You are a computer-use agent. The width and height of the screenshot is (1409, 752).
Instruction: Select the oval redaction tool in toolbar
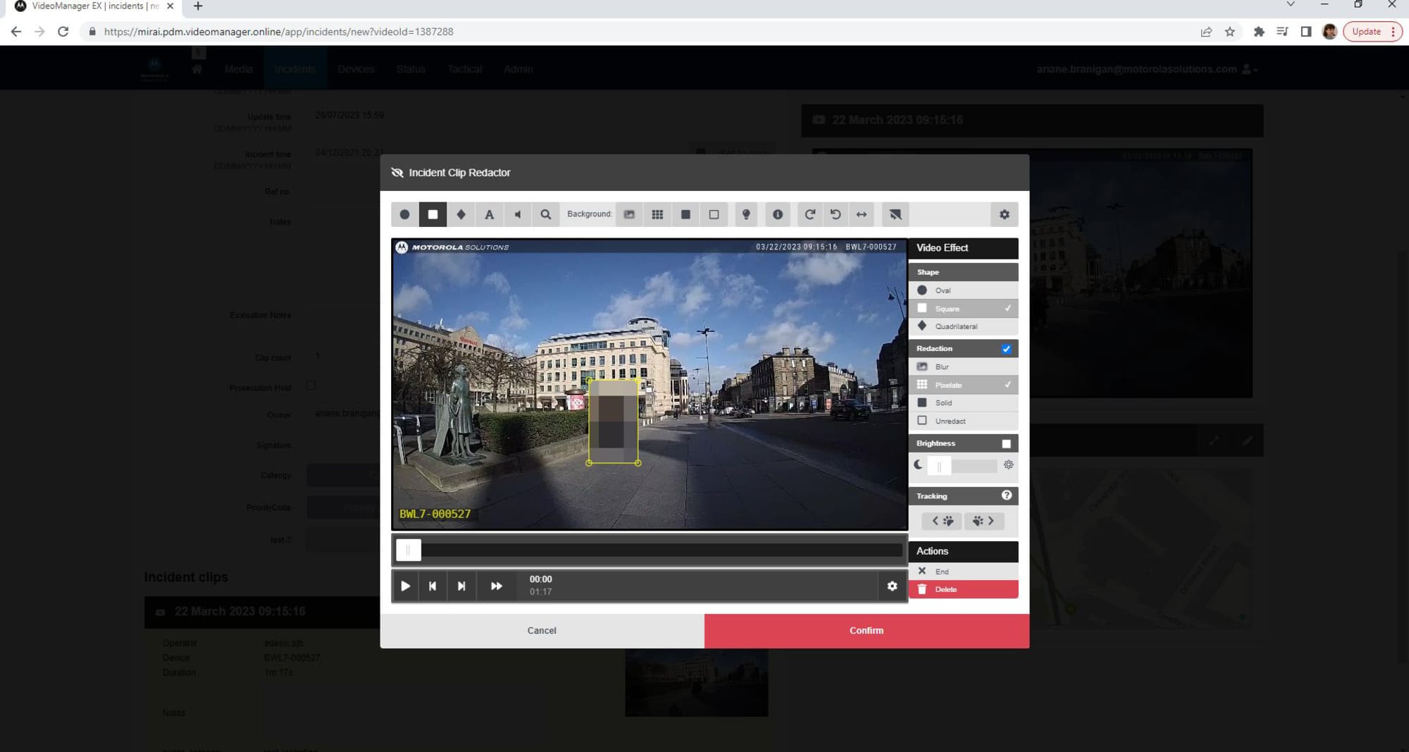click(404, 214)
